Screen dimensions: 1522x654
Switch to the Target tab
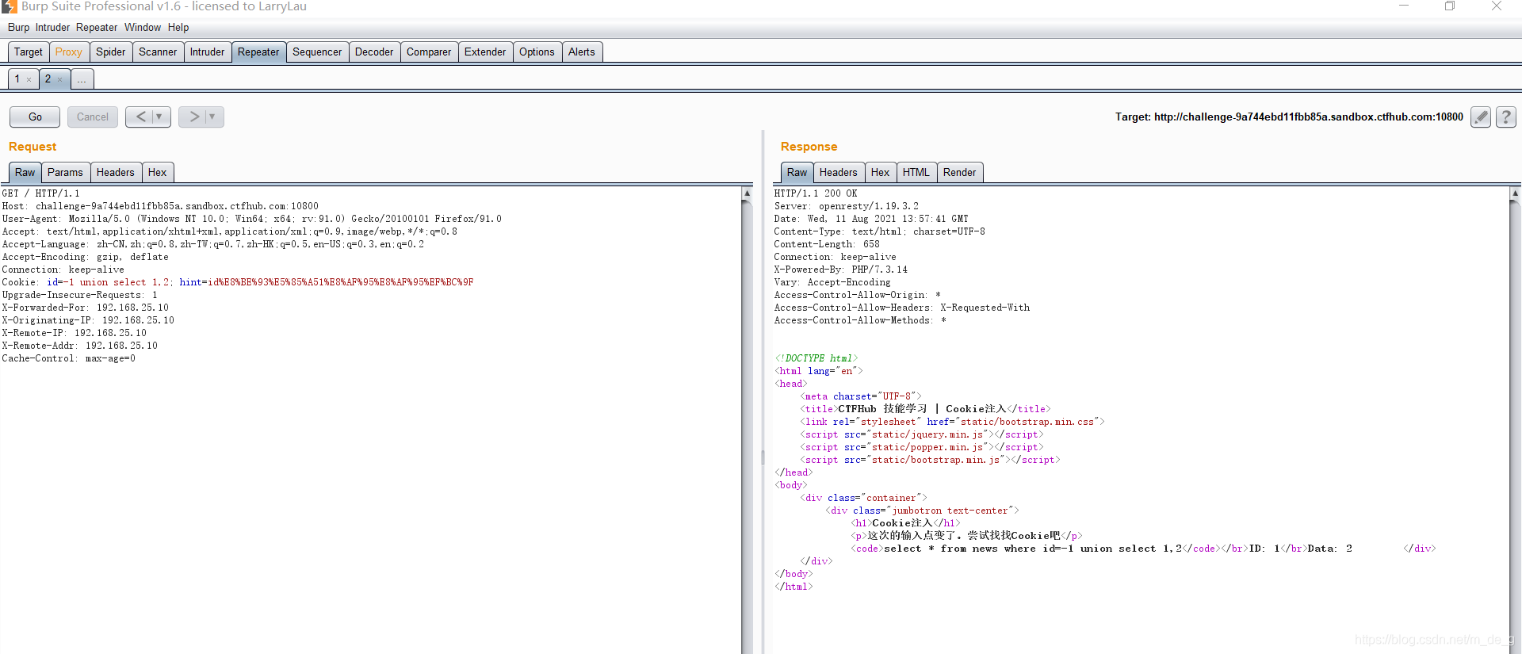coord(29,52)
